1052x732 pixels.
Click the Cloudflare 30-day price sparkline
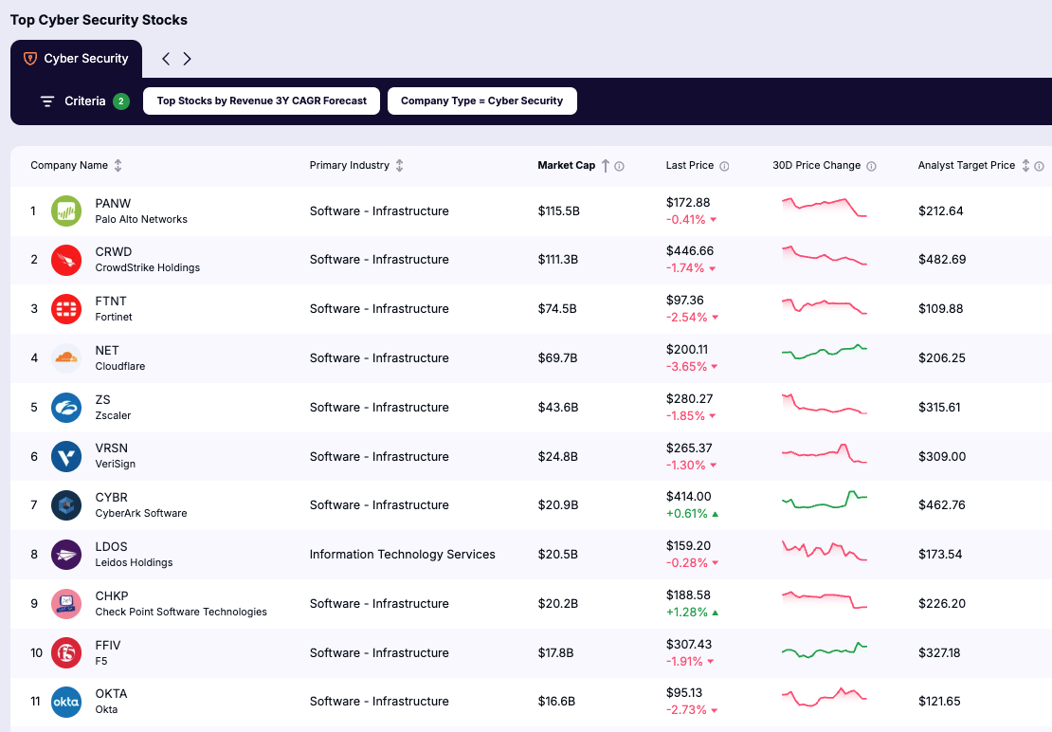click(825, 352)
